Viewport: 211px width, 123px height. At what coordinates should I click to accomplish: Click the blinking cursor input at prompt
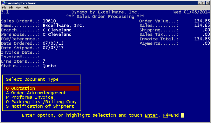point(182,115)
